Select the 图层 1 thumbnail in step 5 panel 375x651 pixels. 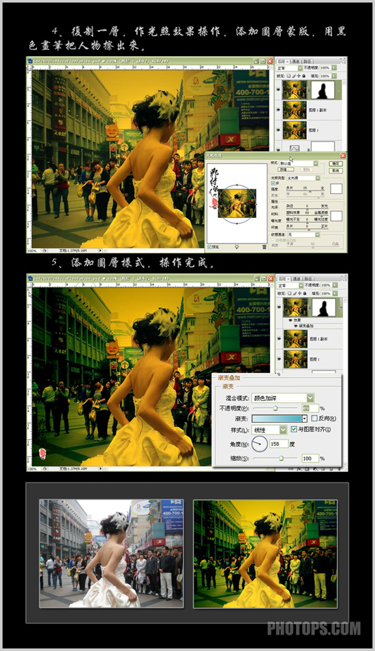tap(295, 359)
